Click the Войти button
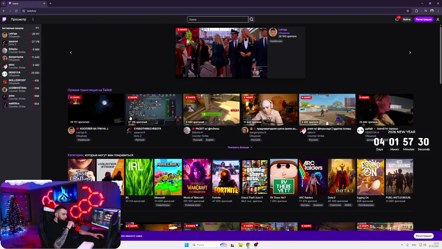442x249 pixels. click(407, 19)
